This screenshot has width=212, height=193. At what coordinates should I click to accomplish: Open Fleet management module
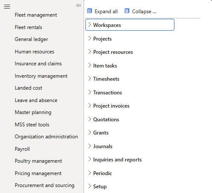click(x=36, y=15)
